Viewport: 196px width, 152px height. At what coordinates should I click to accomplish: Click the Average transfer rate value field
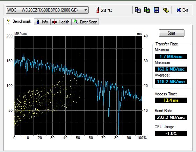coord(171,82)
